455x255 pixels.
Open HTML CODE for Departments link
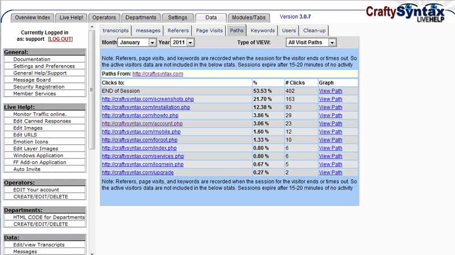49,218
